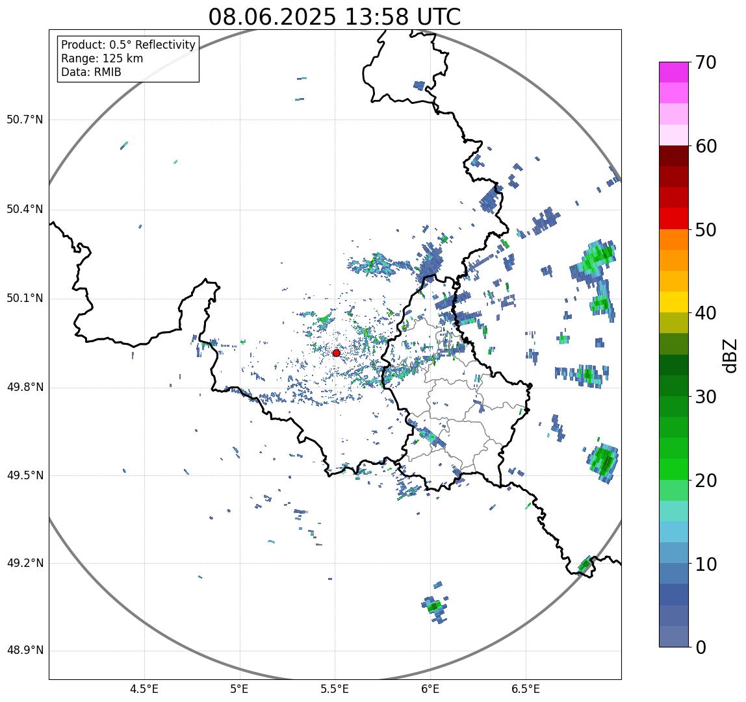Click the 50.4°N latitude label

click(24, 209)
